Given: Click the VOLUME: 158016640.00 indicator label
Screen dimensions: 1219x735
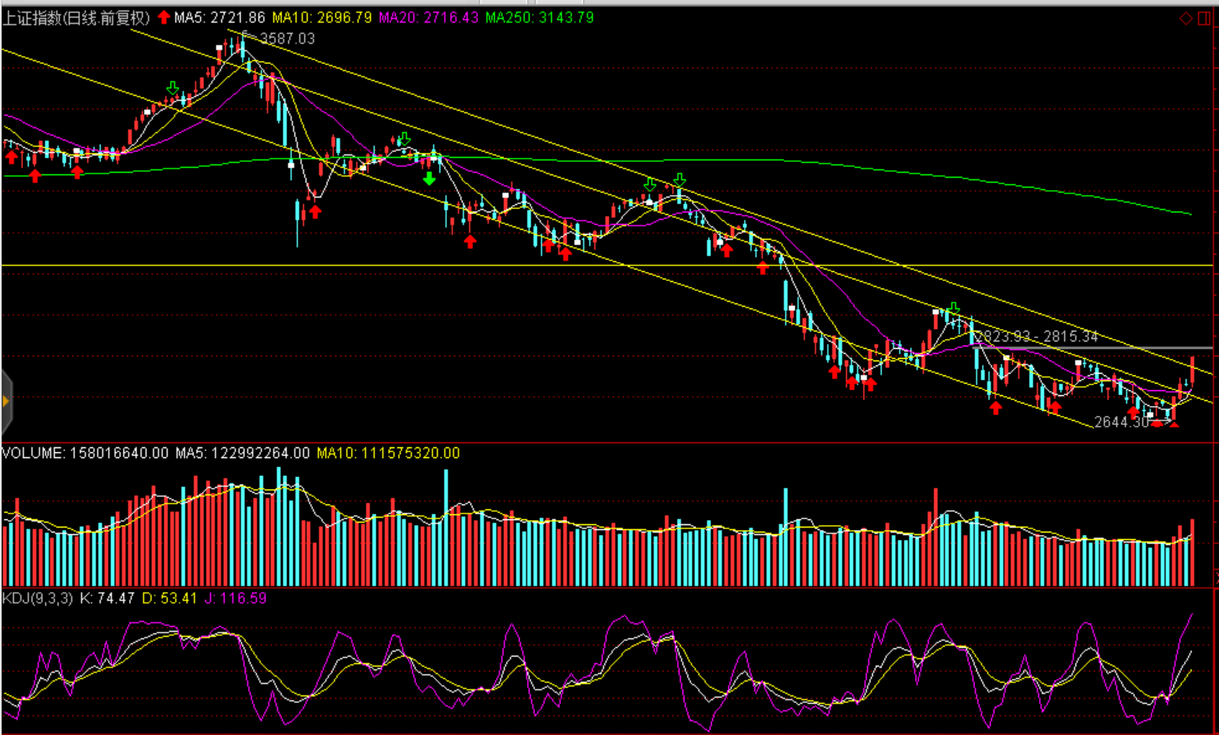Looking at the screenshot, I should (x=85, y=453).
